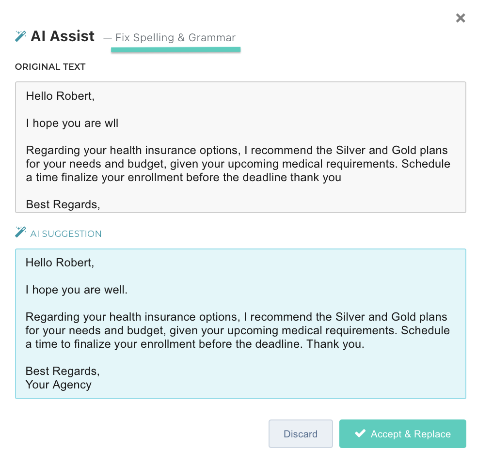The height and width of the screenshot is (465, 477).
Task: Click the Fix Spelling & Grammar subtitle
Action: tap(175, 38)
